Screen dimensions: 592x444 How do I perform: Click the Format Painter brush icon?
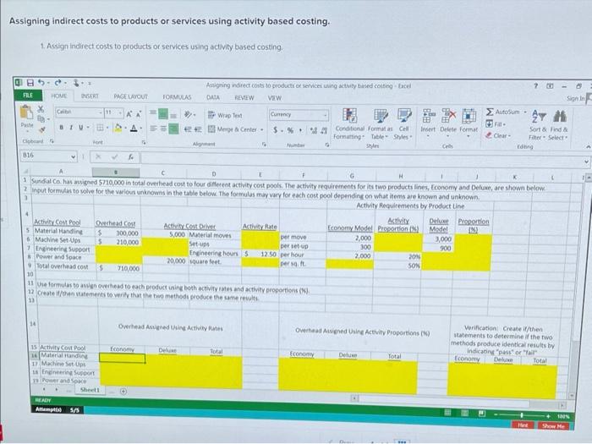(x=42, y=129)
